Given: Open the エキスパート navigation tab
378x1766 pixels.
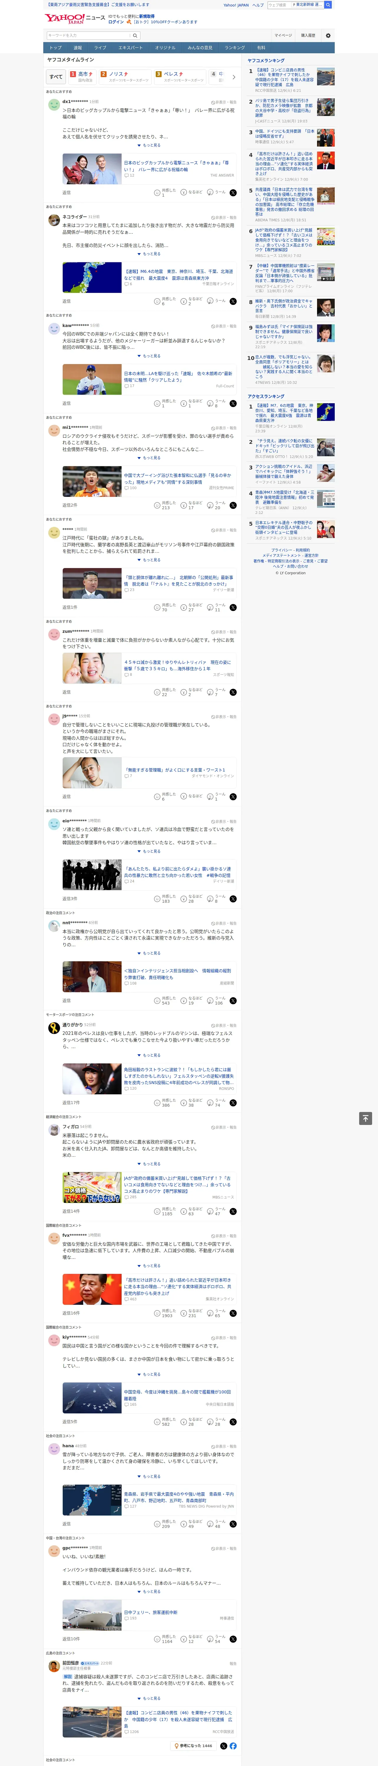Looking at the screenshot, I should pyautogui.click(x=130, y=48).
